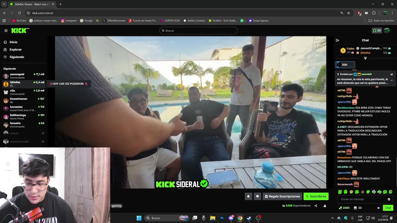
Task: Share the stream via share icon
Action: click(316, 206)
